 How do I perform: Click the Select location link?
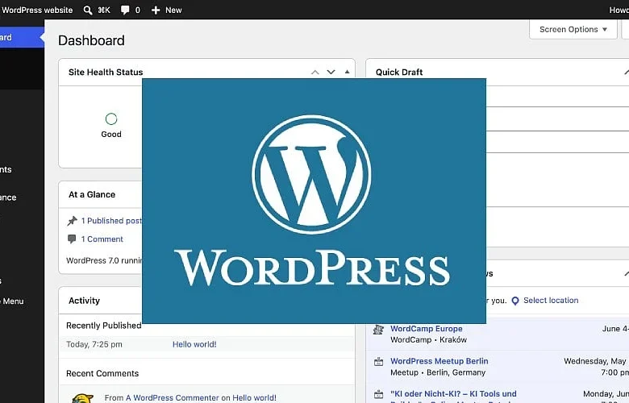pos(551,301)
